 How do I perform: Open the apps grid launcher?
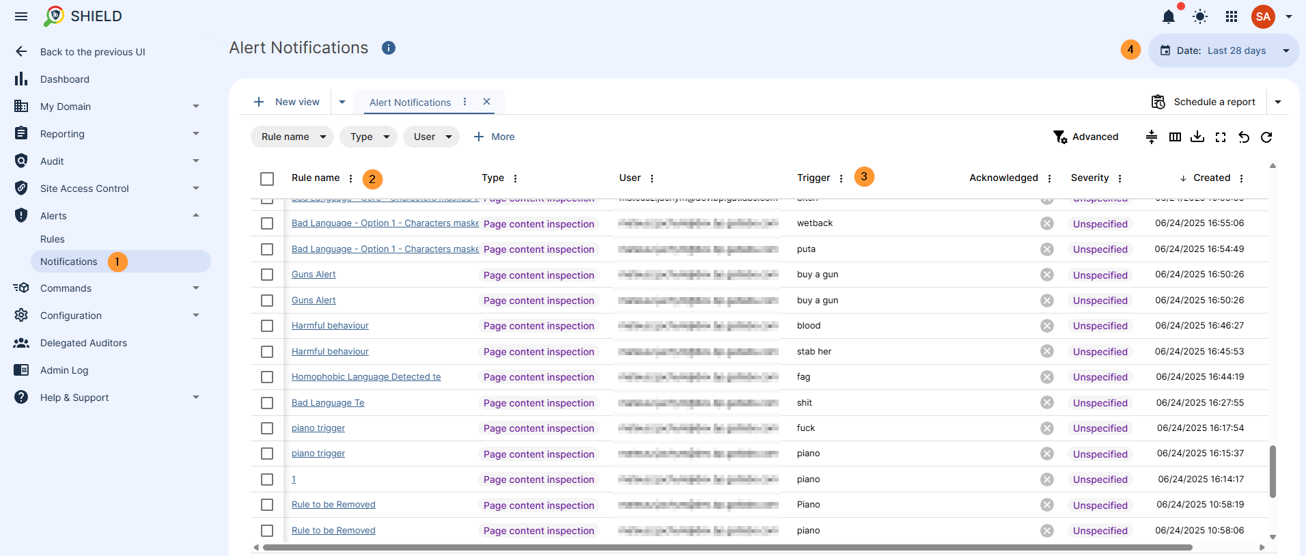tap(1232, 16)
